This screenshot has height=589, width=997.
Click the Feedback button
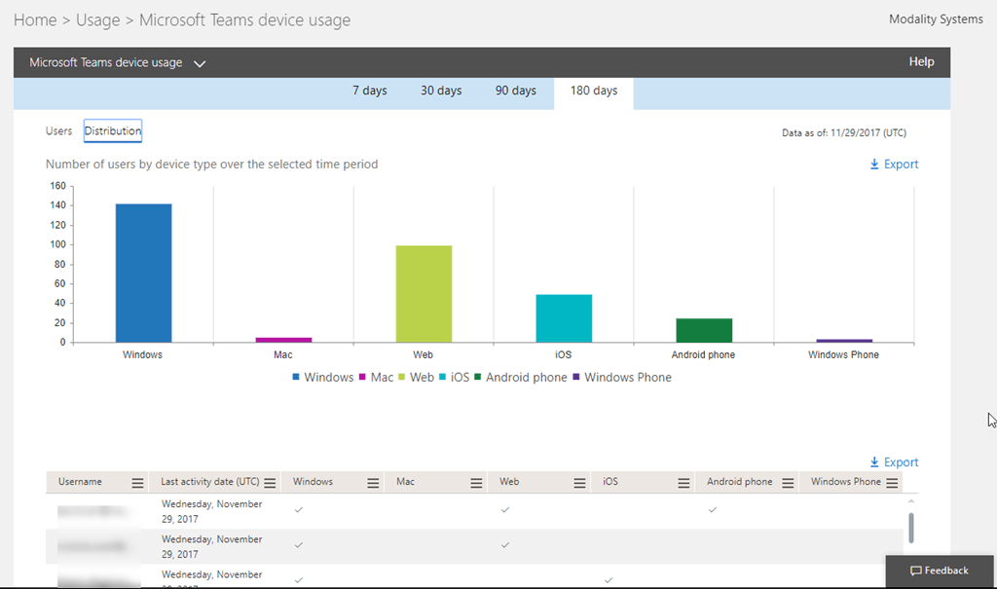coord(940,571)
